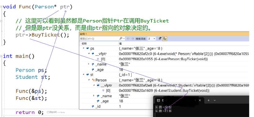Collapse the __vfptr node under ps

(89, 53)
